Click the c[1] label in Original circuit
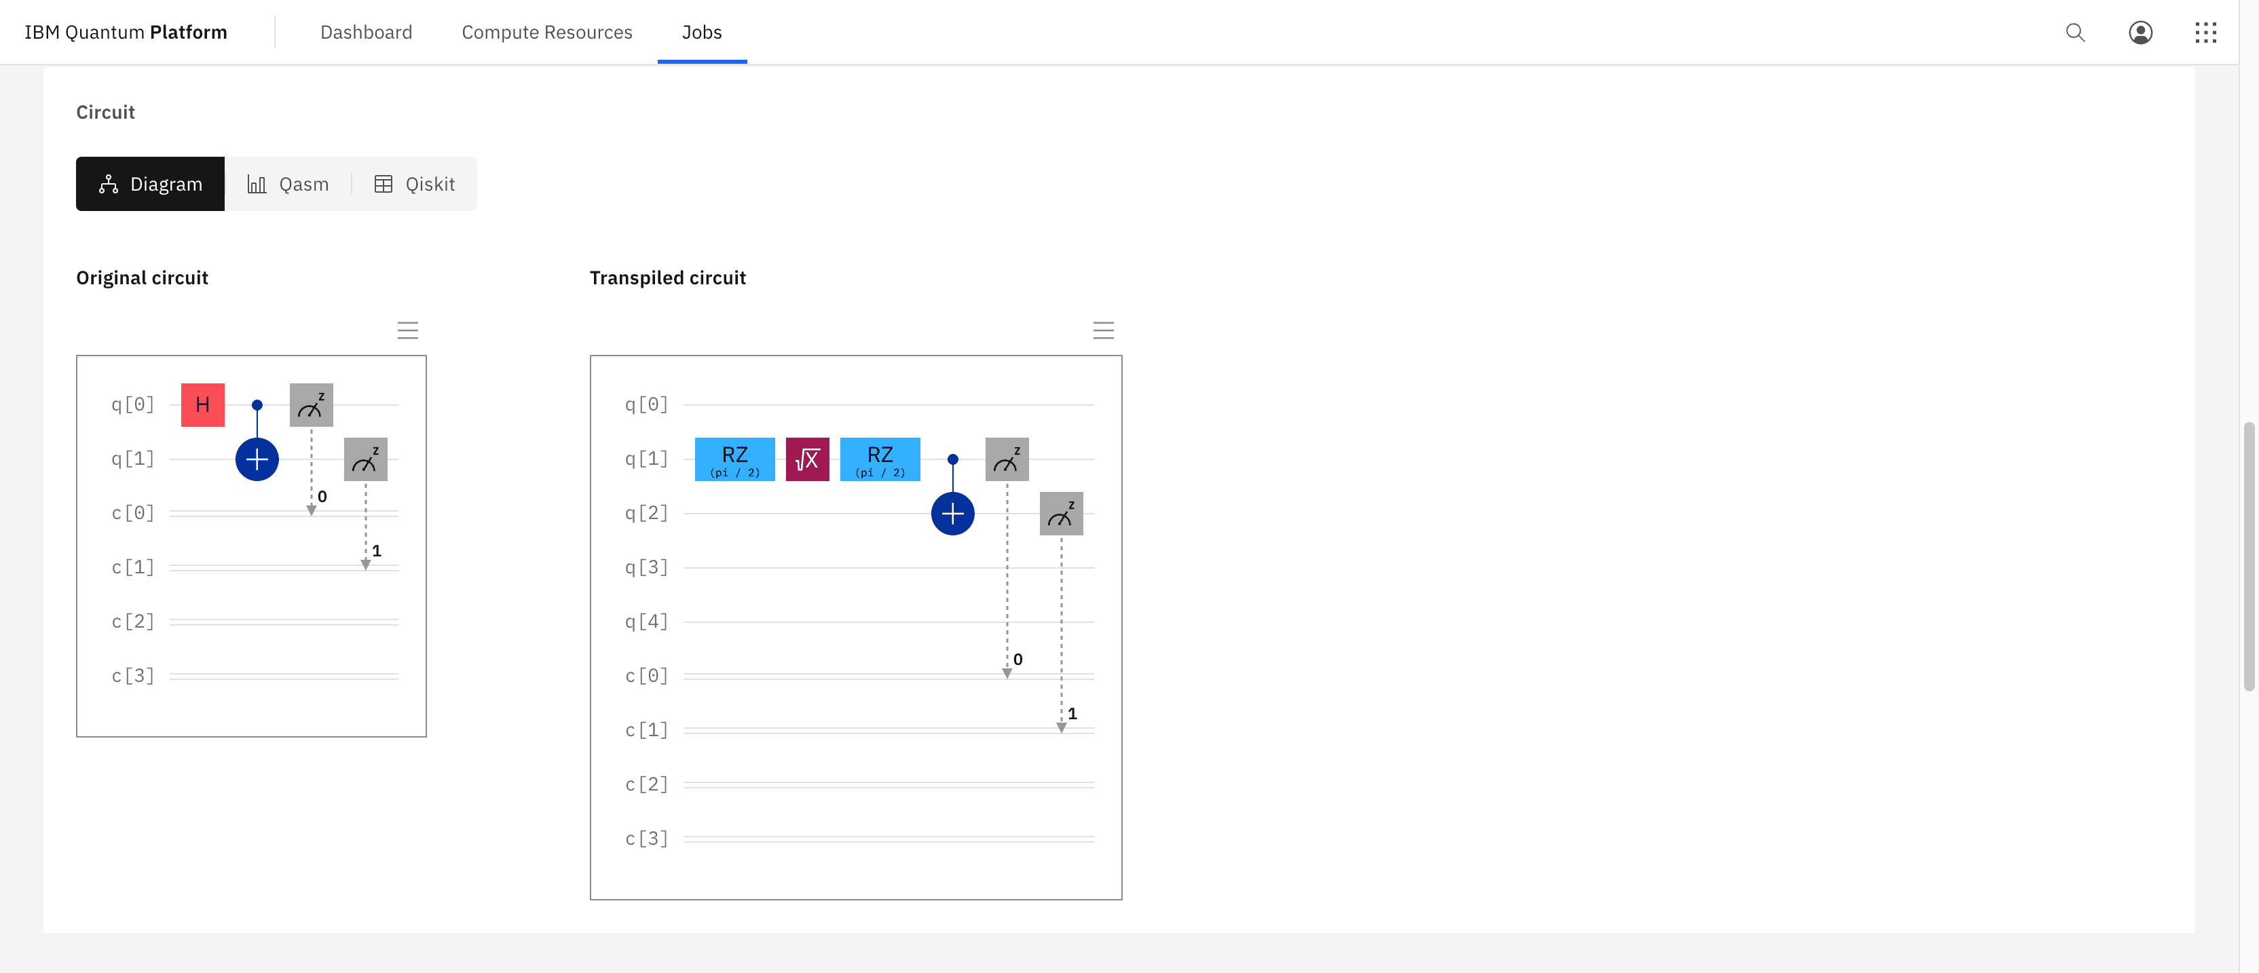The width and height of the screenshot is (2259, 973). [132, 568]
